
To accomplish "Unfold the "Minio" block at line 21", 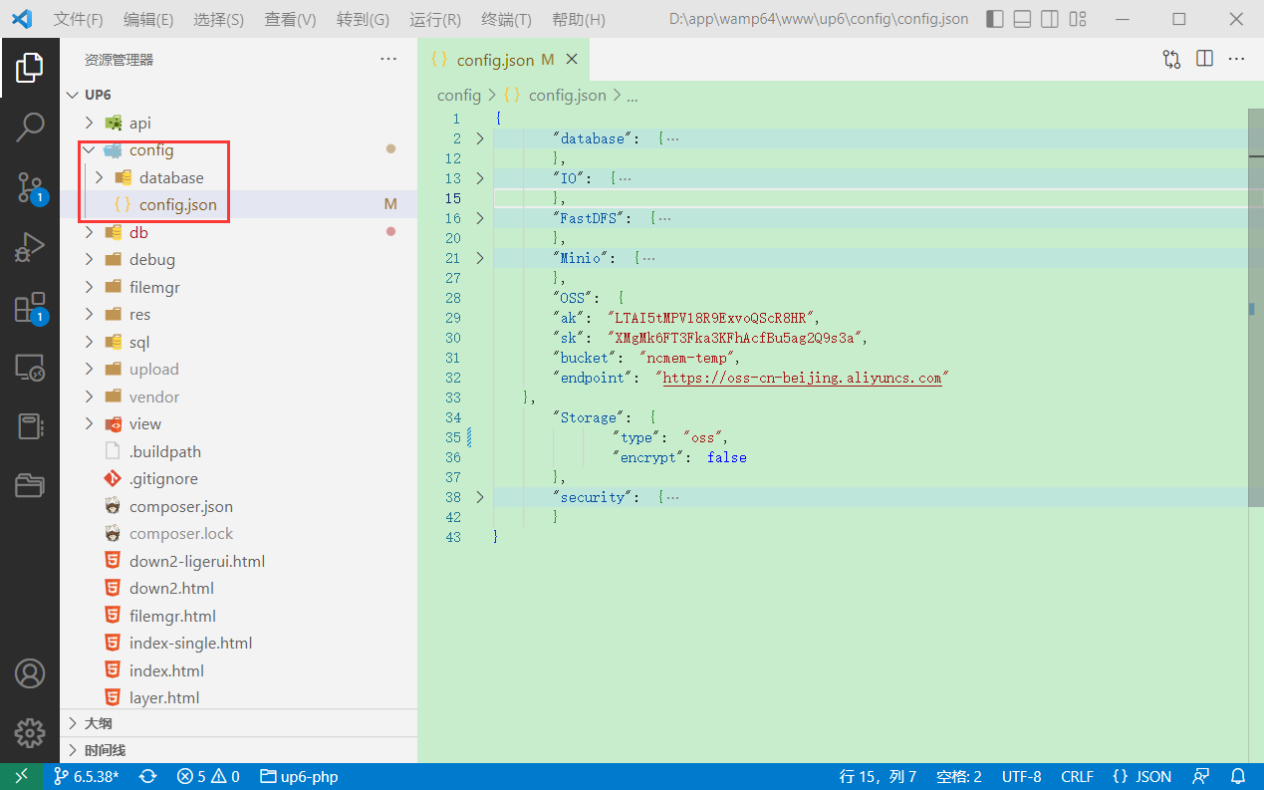I will tap(479, 258).
